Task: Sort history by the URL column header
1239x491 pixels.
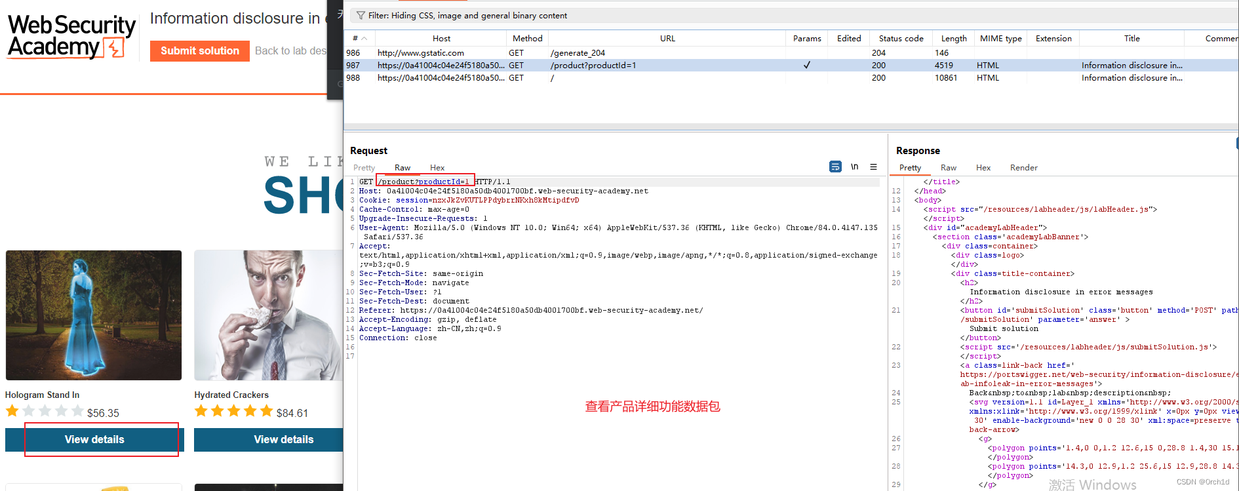Action: tap(667, 39)
